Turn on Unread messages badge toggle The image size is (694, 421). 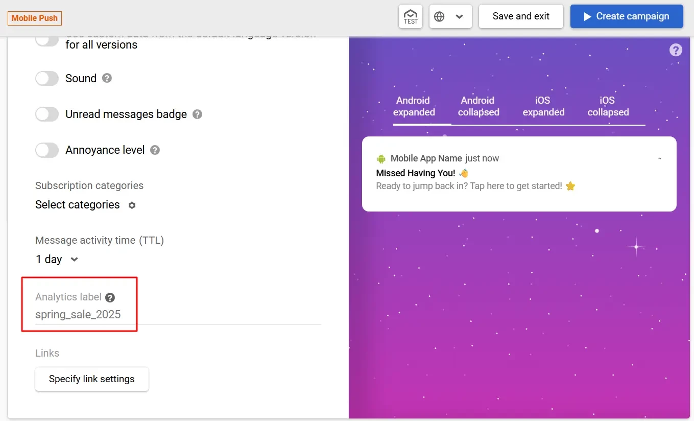47,114
